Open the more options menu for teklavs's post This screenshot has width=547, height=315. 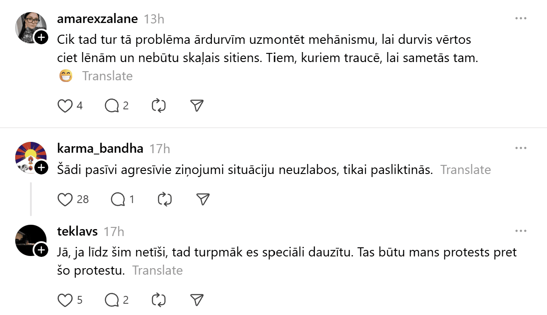point(521,231)
